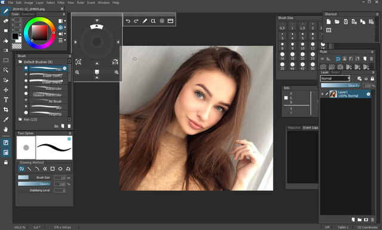Viewport: 382px width, 230px height.
Task: Delete brush with trash icon in Brush panel
Action: 69,126
